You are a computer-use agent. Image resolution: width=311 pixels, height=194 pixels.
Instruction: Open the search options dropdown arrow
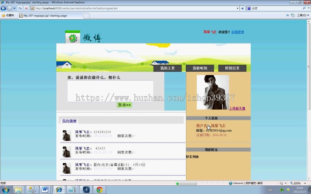tap(309, 8)
